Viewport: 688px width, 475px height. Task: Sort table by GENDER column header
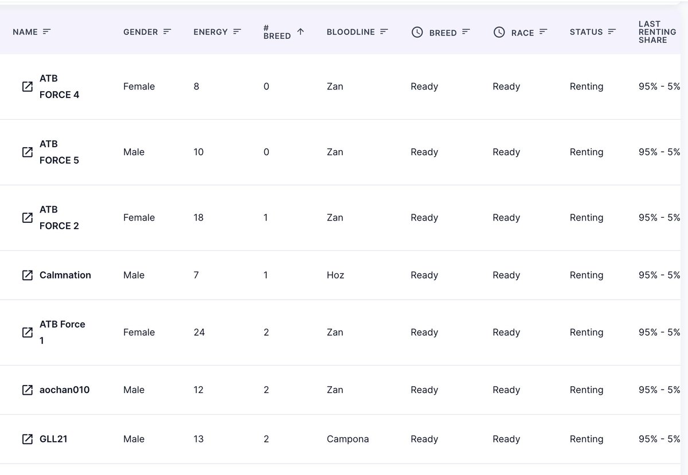pos(140,32)
